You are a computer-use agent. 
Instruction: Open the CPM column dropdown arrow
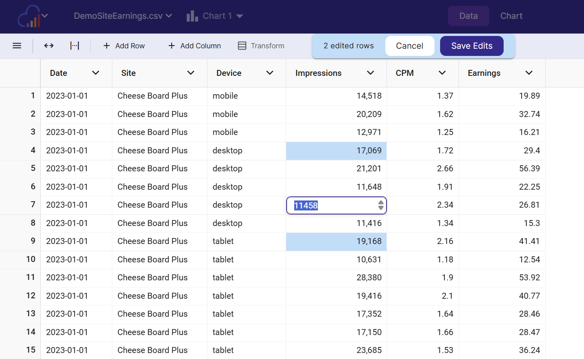(442, 73)
